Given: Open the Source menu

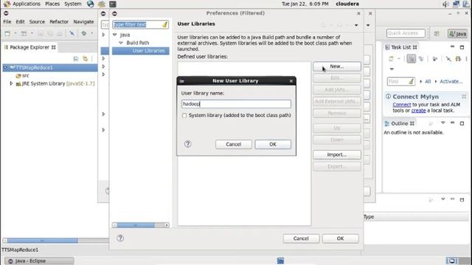Looking at the screenshot, I should click(x=37, y=21).
